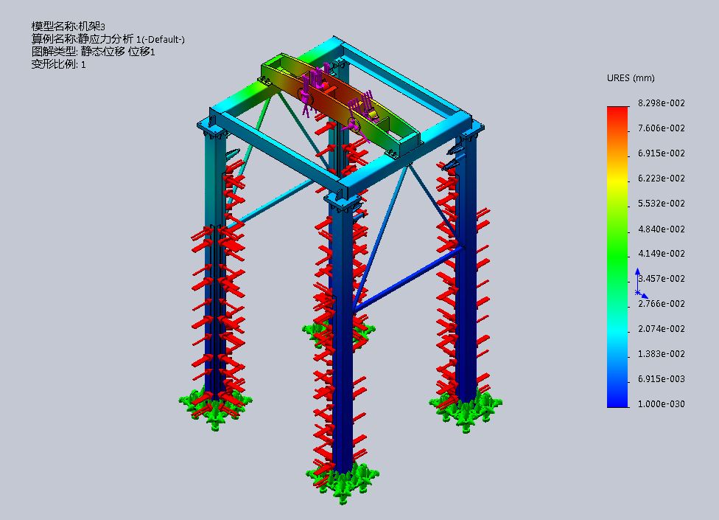Click legend value 5.532e-002
The image size is (719, 520).
(662, 204)
